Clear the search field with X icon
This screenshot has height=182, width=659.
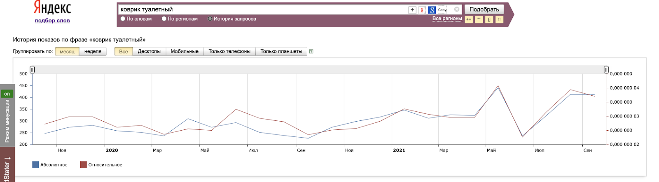(x=457, y=9)
